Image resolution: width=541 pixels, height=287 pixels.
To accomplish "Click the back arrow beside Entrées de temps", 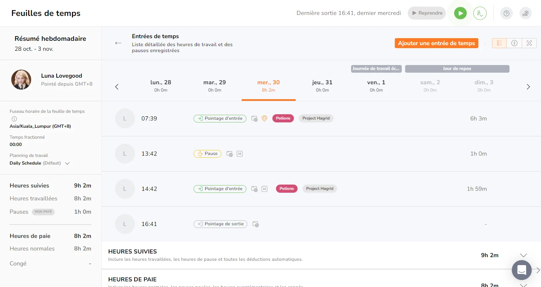I will pyautogui.click(x=118, y=43).
